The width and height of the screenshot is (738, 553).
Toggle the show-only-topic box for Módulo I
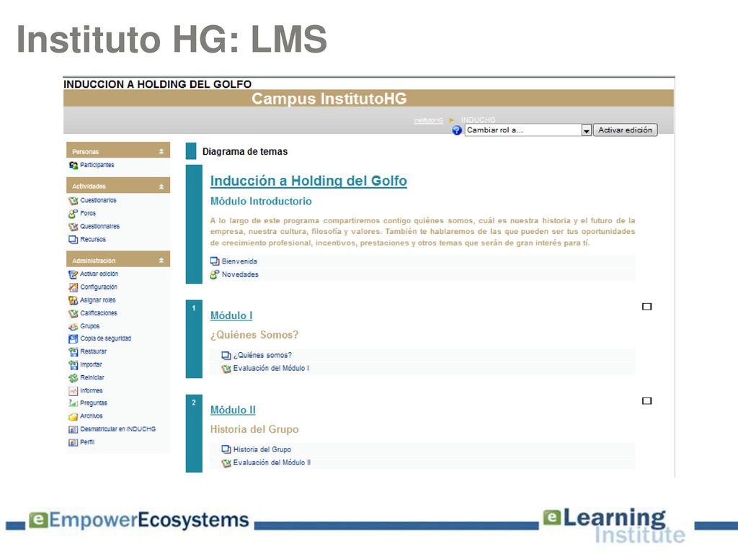pyautogui.click(x=646, y=307)
